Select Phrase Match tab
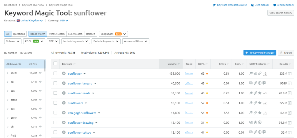The image size is (297, 138). 57,34
